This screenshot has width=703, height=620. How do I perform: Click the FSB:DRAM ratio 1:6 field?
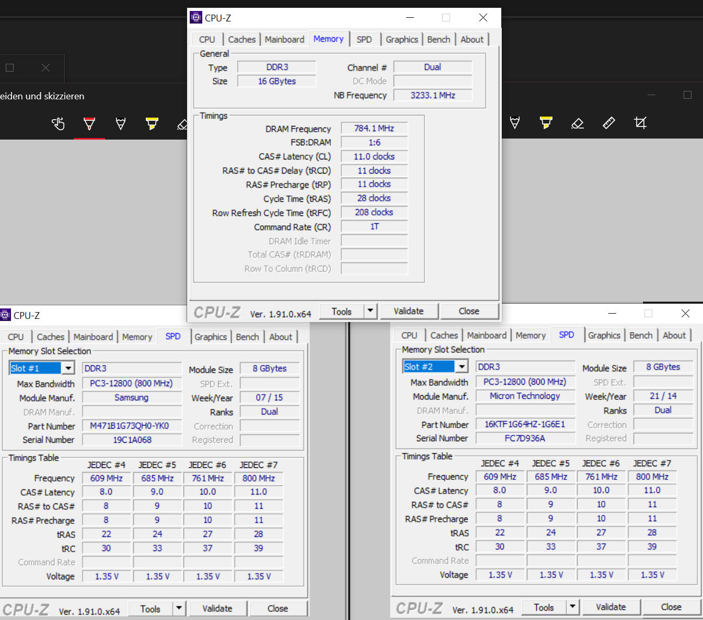(x=374, y=142)
